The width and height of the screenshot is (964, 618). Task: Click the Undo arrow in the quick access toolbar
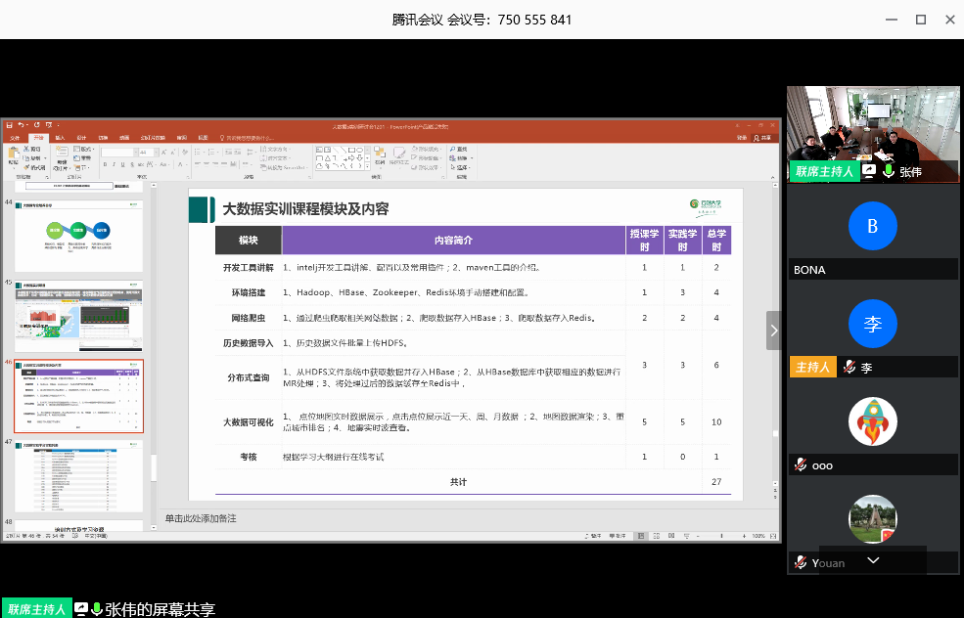click(x=20, y=126)
